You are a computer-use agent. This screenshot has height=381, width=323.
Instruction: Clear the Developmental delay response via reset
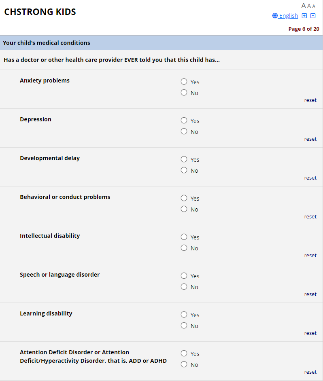point(310,178)
